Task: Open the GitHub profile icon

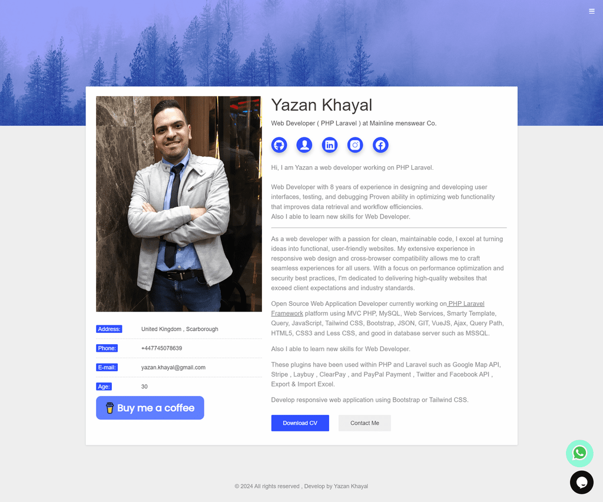Action: 279,145
